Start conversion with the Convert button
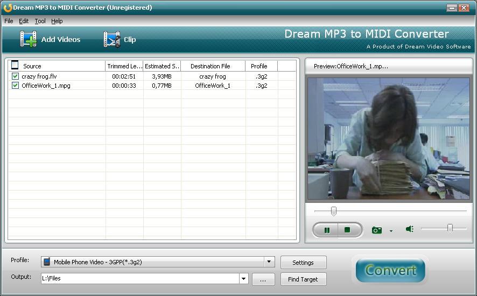The height and width of the screenshot is (296, 477). click(x=390, y=270)
